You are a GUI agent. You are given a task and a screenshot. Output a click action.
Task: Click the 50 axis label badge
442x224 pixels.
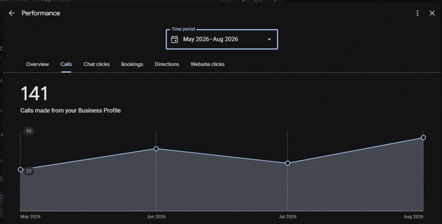pyautogui.click(x=29, y=131)
